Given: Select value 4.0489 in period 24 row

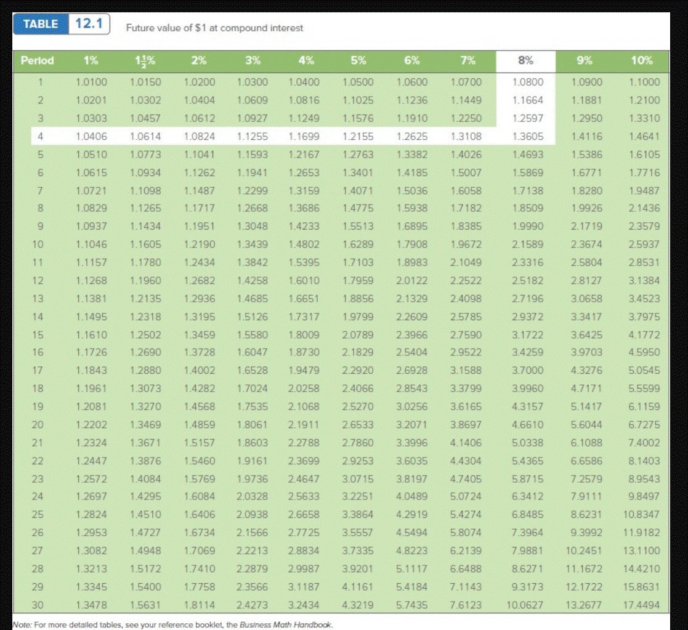Looking at the screenshot, I should (412, 496).
